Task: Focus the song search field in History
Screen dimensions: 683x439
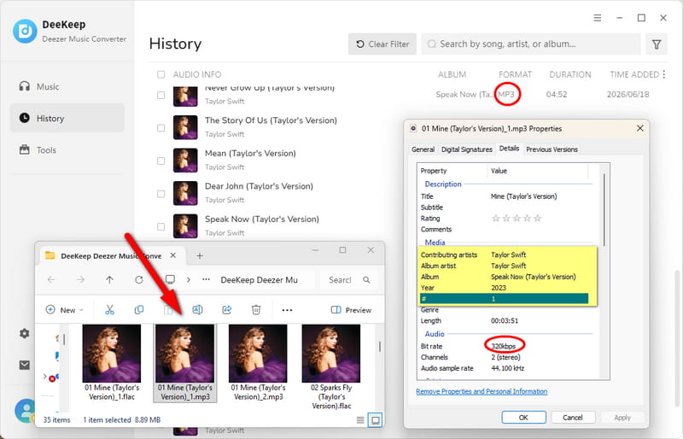Action: (530, 44)
